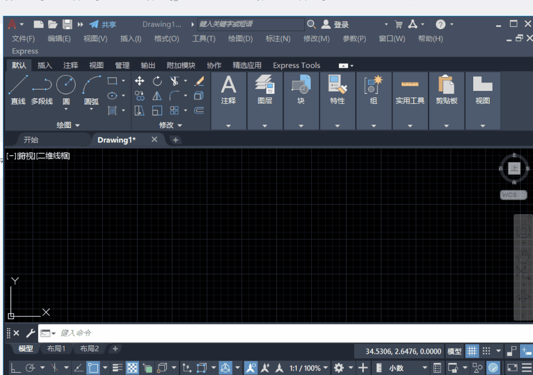The width and height of the screenshot is (533, 375).
Task: Select the Ellipse tool in Draw panel
Action: click(112, 96)
